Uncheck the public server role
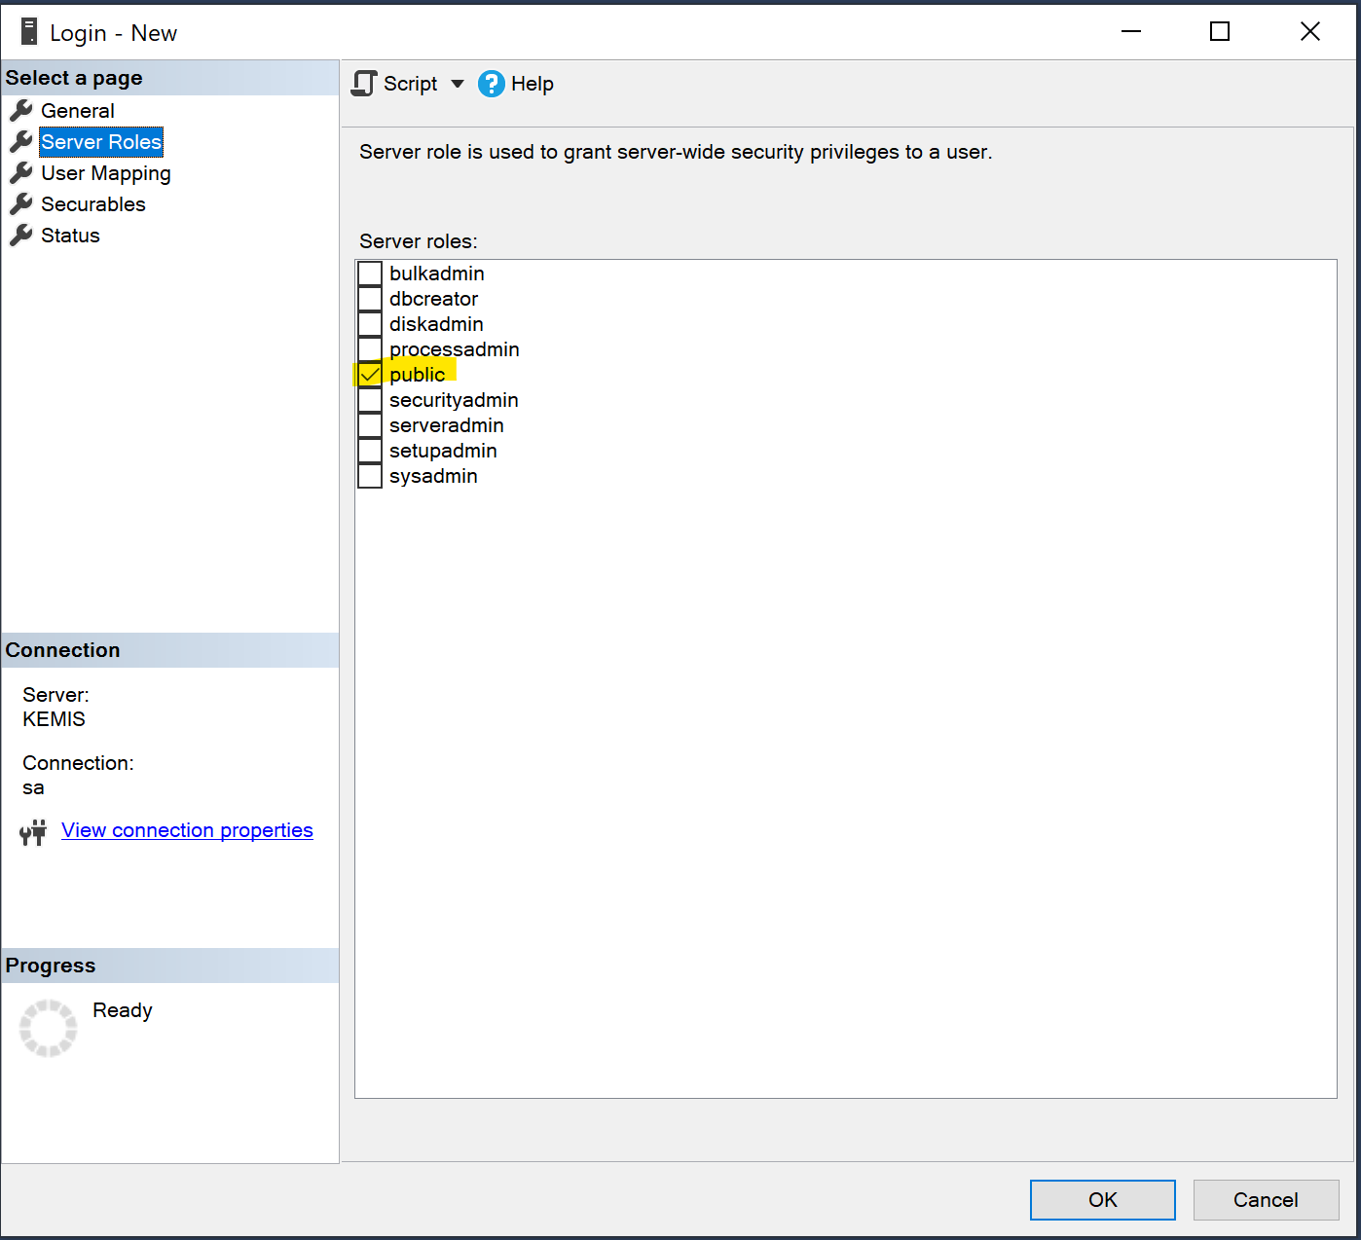1361x1240 pixels. pos(370,375)
